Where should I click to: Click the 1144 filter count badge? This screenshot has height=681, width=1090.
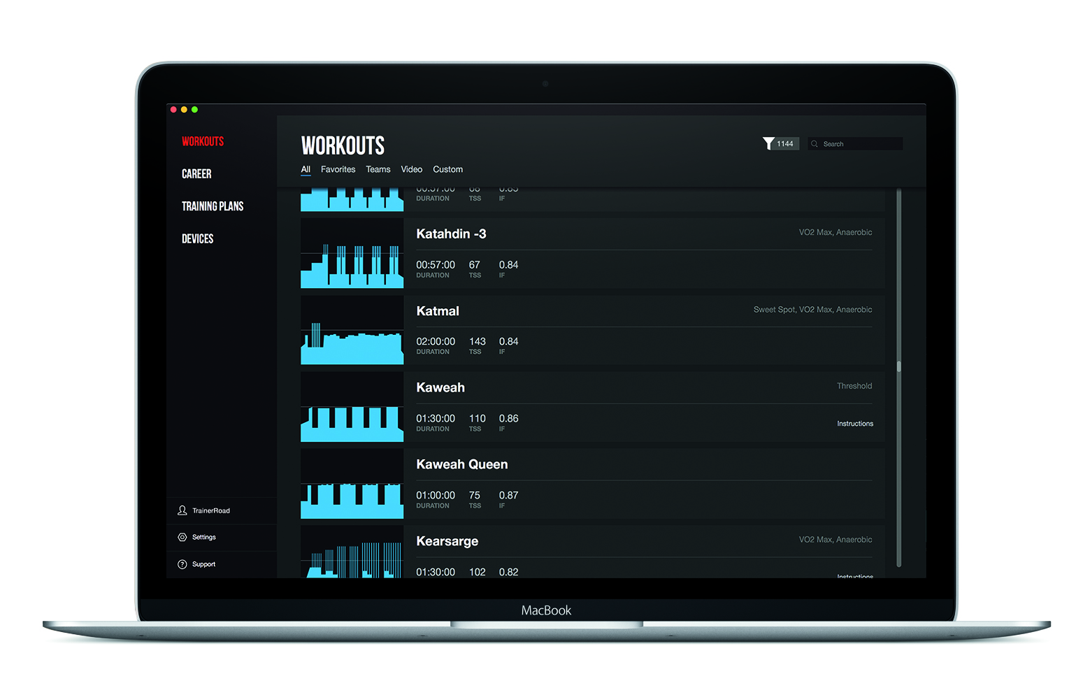pos(785,144)
